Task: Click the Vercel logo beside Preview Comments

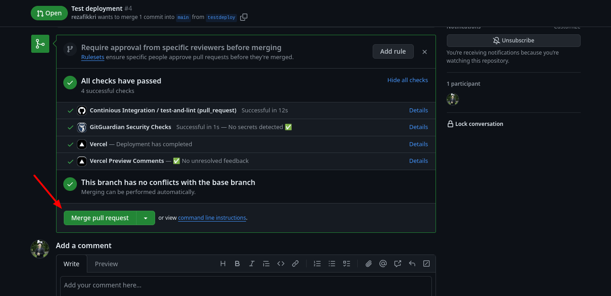Action: (82, 161)
